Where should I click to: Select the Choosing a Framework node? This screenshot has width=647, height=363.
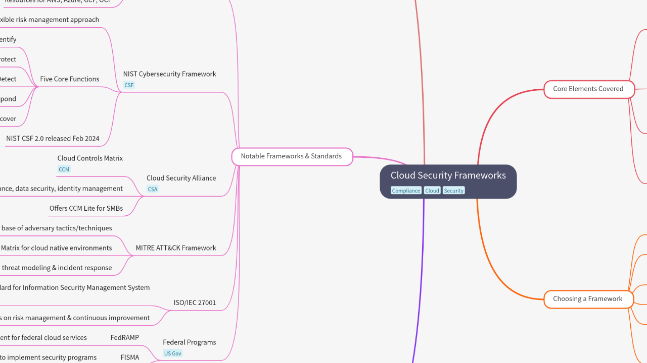pyautogui.click(x=588, y=298)
